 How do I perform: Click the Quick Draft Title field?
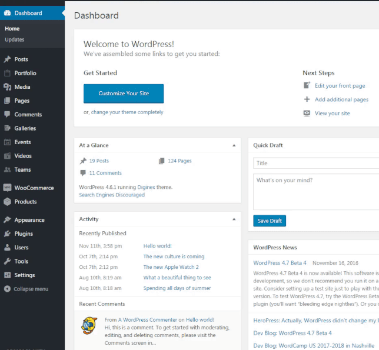(316, 163)
